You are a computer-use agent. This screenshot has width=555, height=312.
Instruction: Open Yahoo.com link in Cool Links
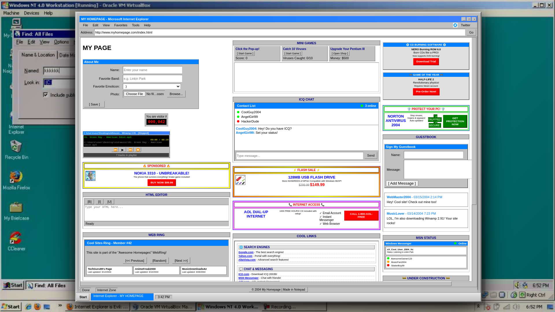[245, 256]
